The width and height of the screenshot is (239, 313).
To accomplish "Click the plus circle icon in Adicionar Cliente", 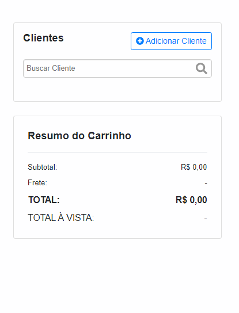I will 140,41.
